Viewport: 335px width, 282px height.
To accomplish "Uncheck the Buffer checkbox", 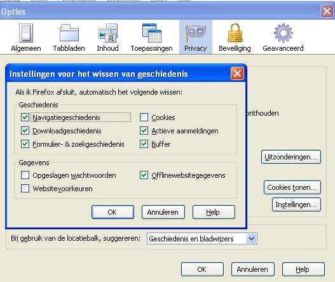I will [x=144, y=144].
